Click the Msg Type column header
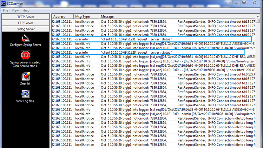The height and width of the screenshot is (148, 263). point(86,16)
